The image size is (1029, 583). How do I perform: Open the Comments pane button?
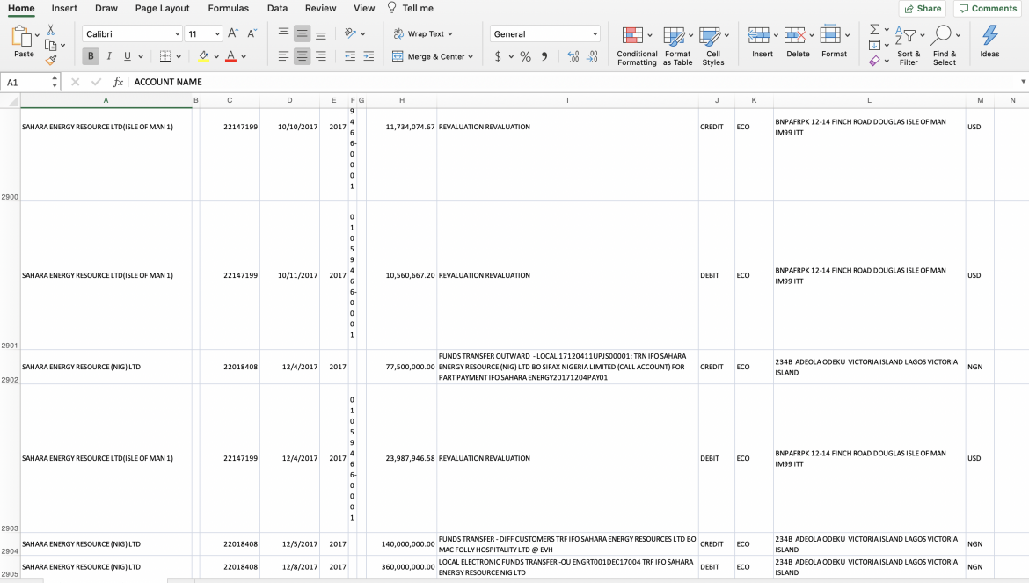point(988,9)
